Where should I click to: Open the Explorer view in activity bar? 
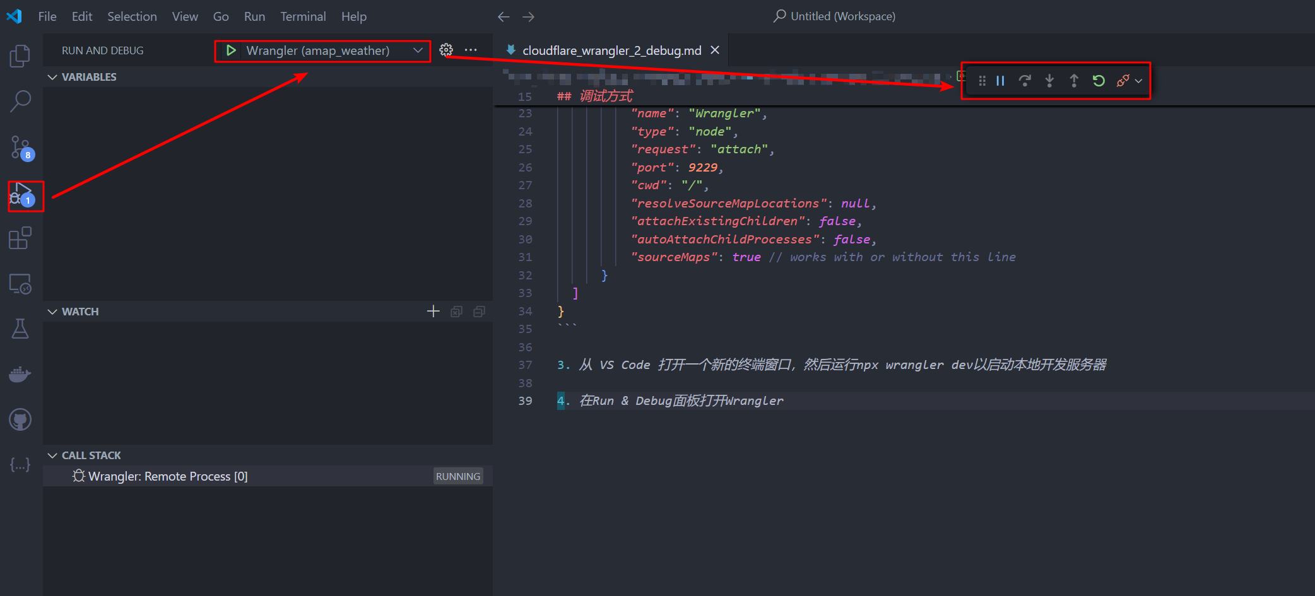coord(20,56)
